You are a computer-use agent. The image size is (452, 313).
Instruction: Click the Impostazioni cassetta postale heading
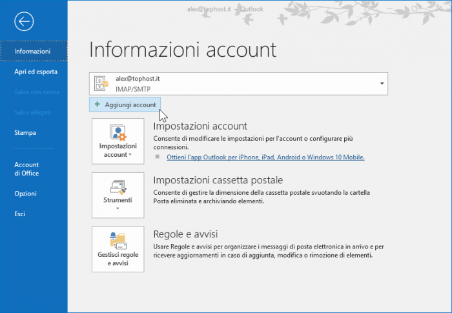218,180
